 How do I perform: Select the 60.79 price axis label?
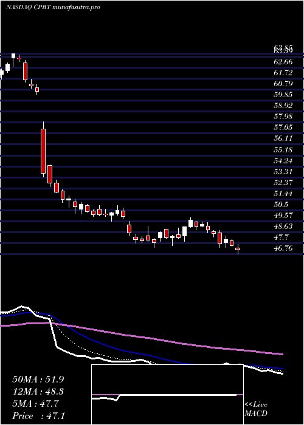tap(283, 84)
